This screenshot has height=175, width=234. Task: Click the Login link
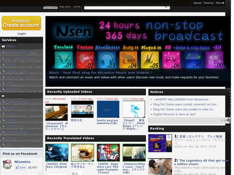[x=22, y=34]
